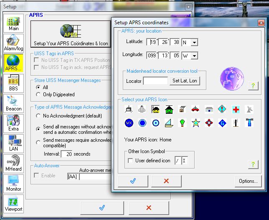Switch to the MHeard tab
Image resolution: width=269 pixels, height=220 pixels.
13,164
